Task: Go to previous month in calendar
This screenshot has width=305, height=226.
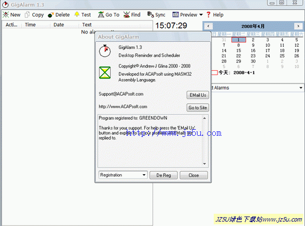Action: (208, 26)
